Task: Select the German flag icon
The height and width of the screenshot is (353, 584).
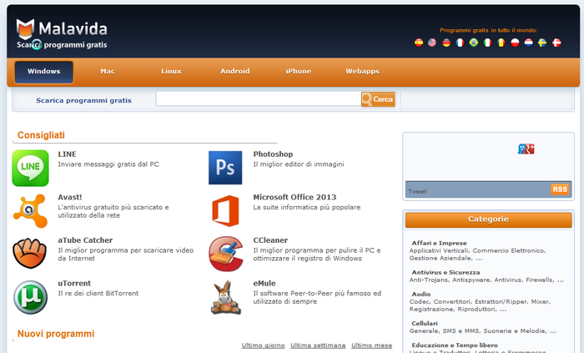Action: 446,43
